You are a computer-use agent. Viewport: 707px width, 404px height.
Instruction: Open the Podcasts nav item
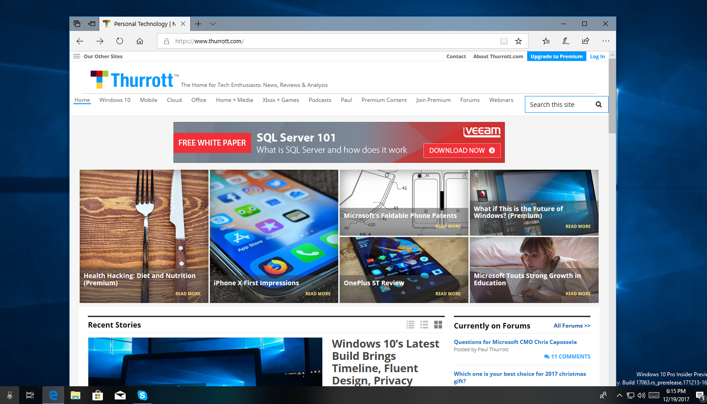[x=320, y=100]
